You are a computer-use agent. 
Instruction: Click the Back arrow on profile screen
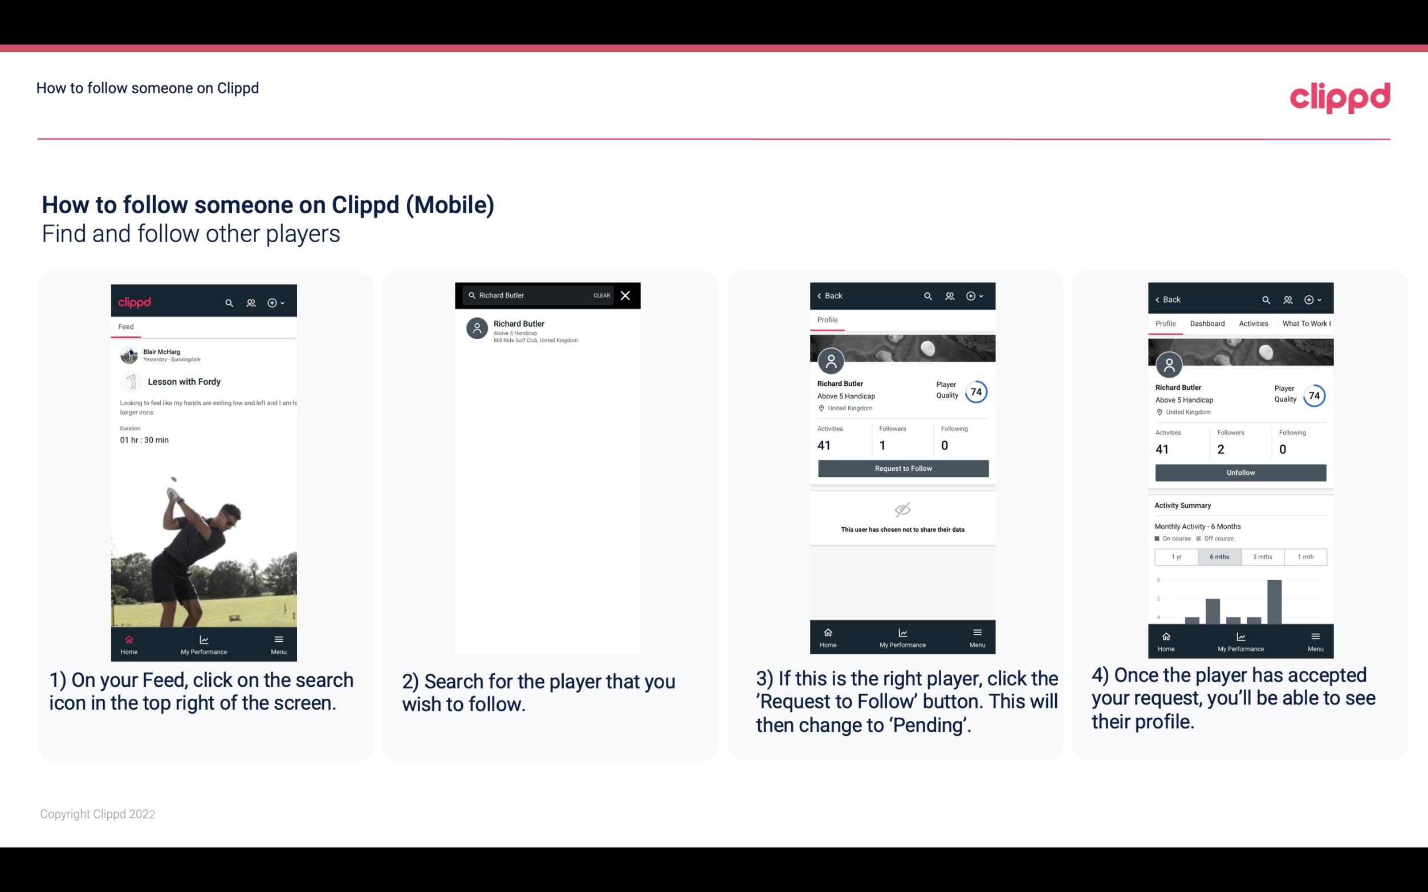coord(822,296)
